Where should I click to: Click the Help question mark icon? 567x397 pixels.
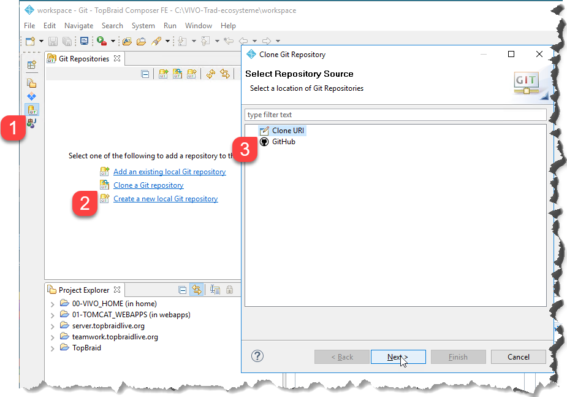[257, 356]
